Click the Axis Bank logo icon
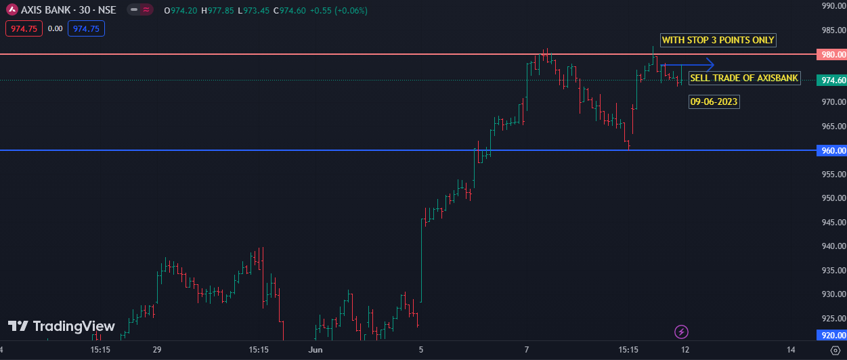The height and width of the screenshot is (360, 847). click(12, 10)
